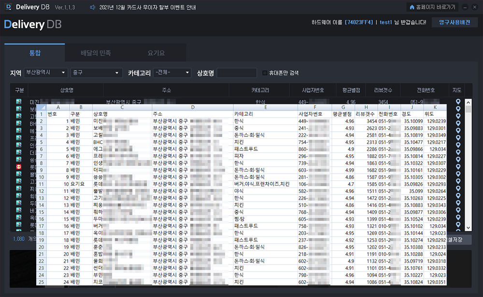Open map pin for the row starting 옥
This screenshot has height=297, width=483.
coord(458,217)
